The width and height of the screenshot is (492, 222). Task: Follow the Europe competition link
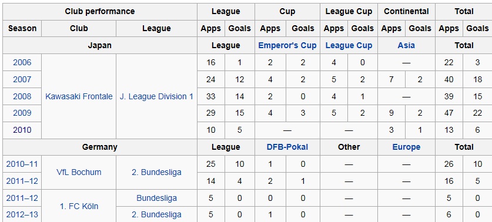[406, 147]
